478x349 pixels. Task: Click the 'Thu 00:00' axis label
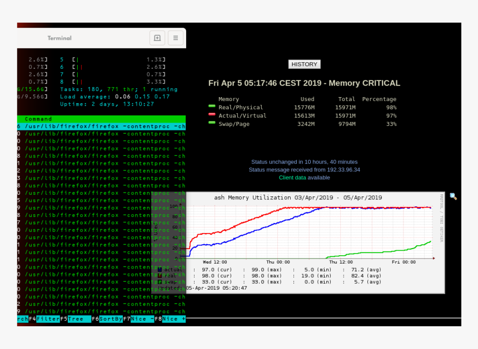coord(278,262)
